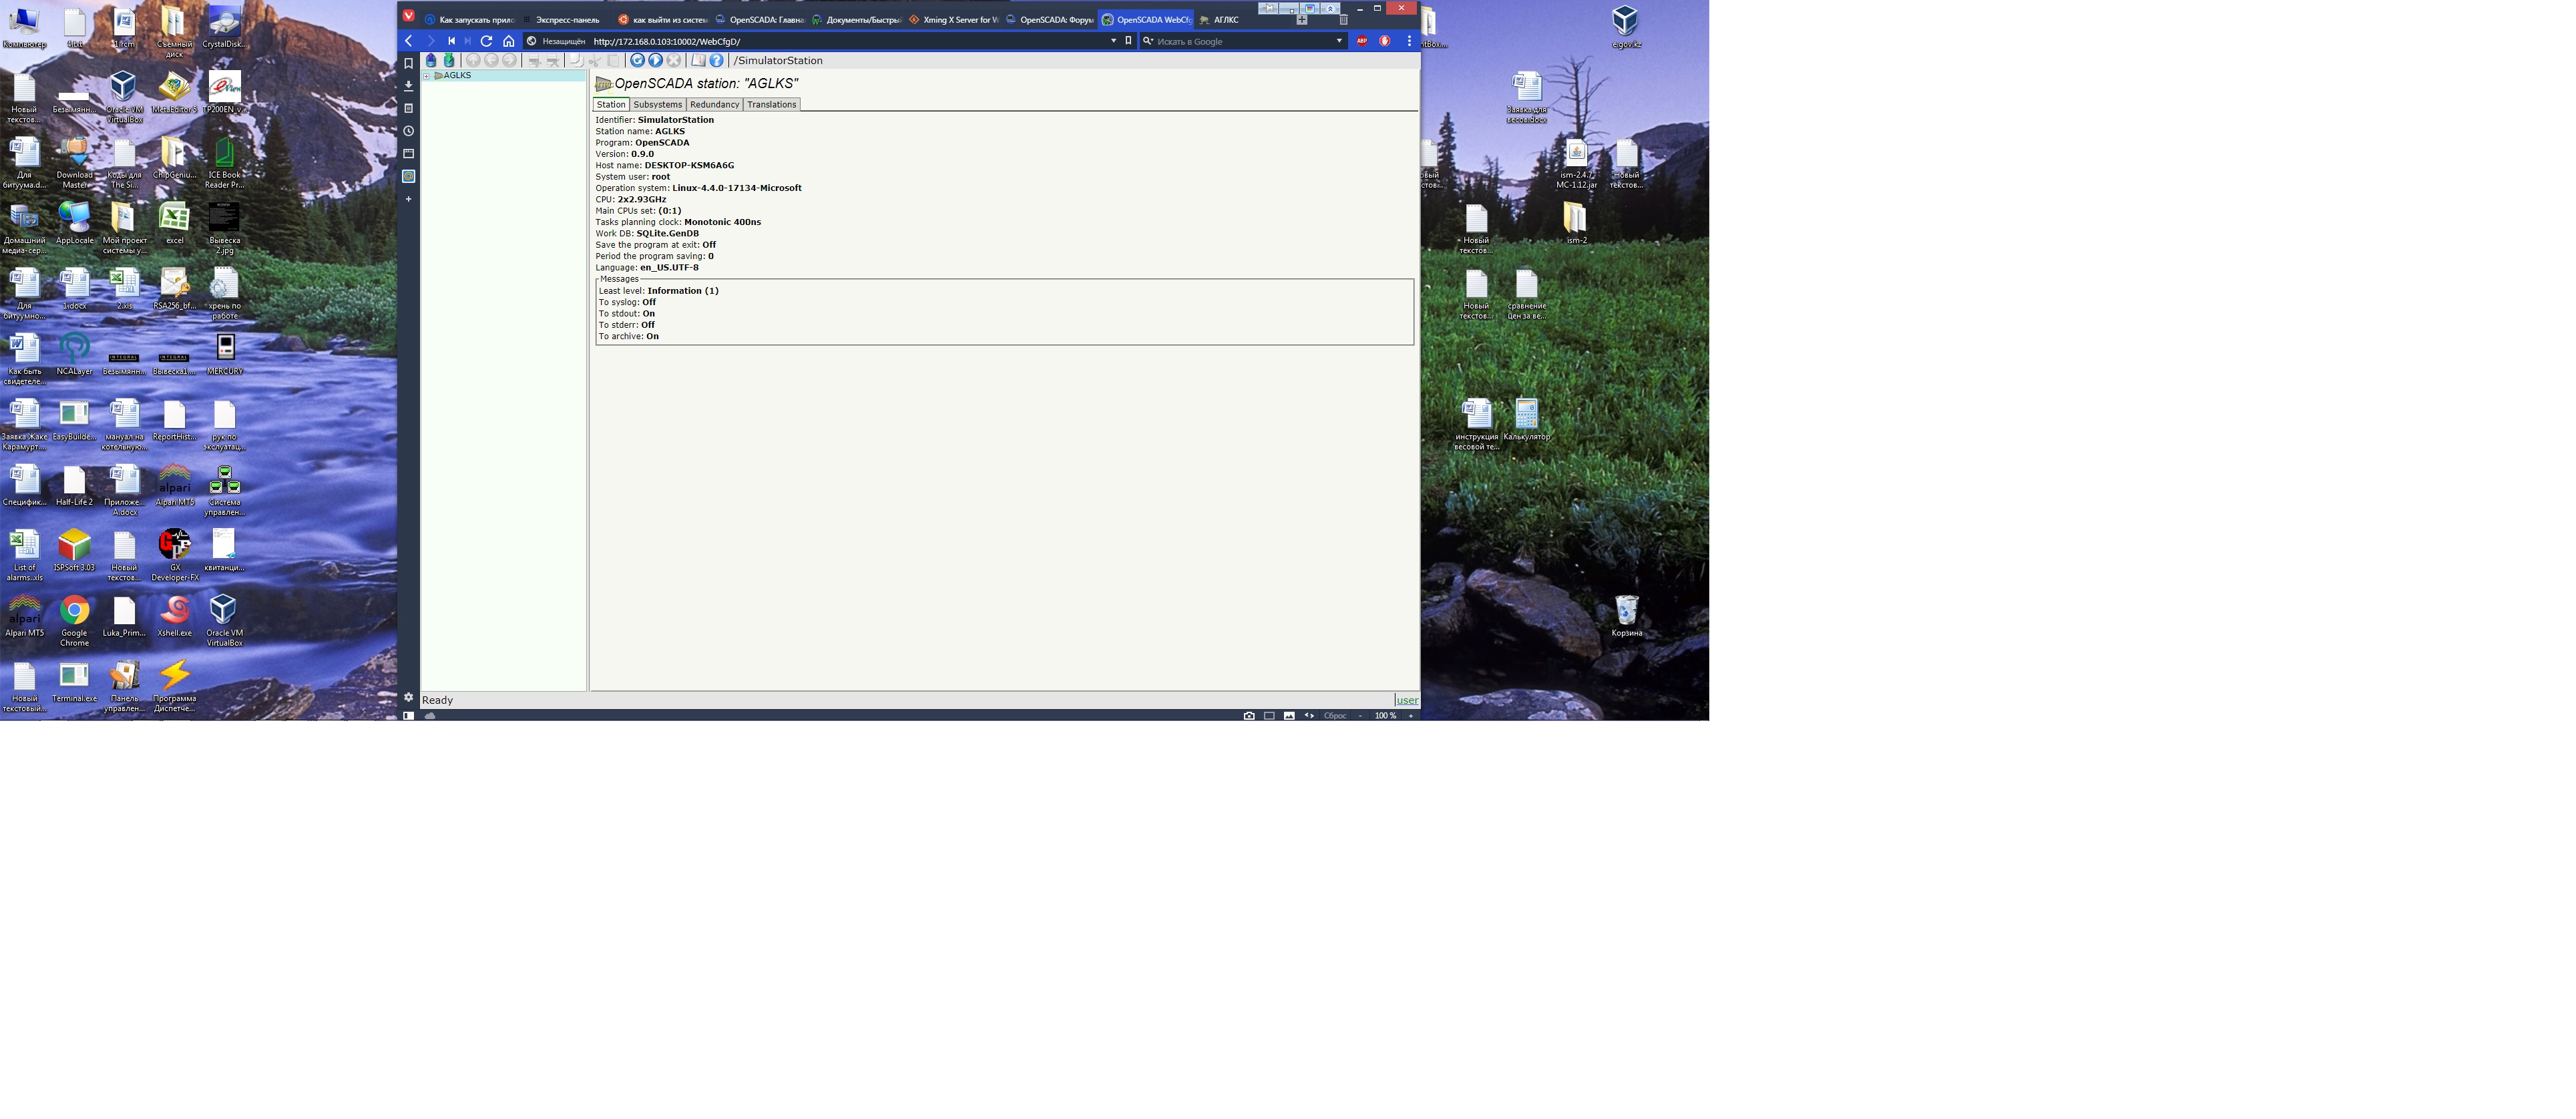Toggle the side panel via the bottom-left button
Image resolution: width=2576 pixels, height=1119 pixels.
(408, 716)
